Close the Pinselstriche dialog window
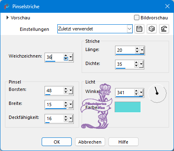 point(167,6)
